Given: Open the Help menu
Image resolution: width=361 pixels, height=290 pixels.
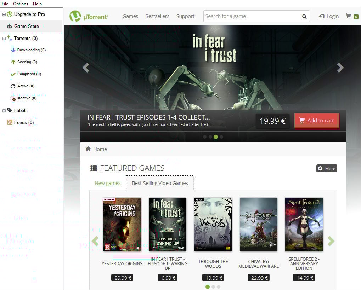Looking at the screenshot, I should (37, 4).
